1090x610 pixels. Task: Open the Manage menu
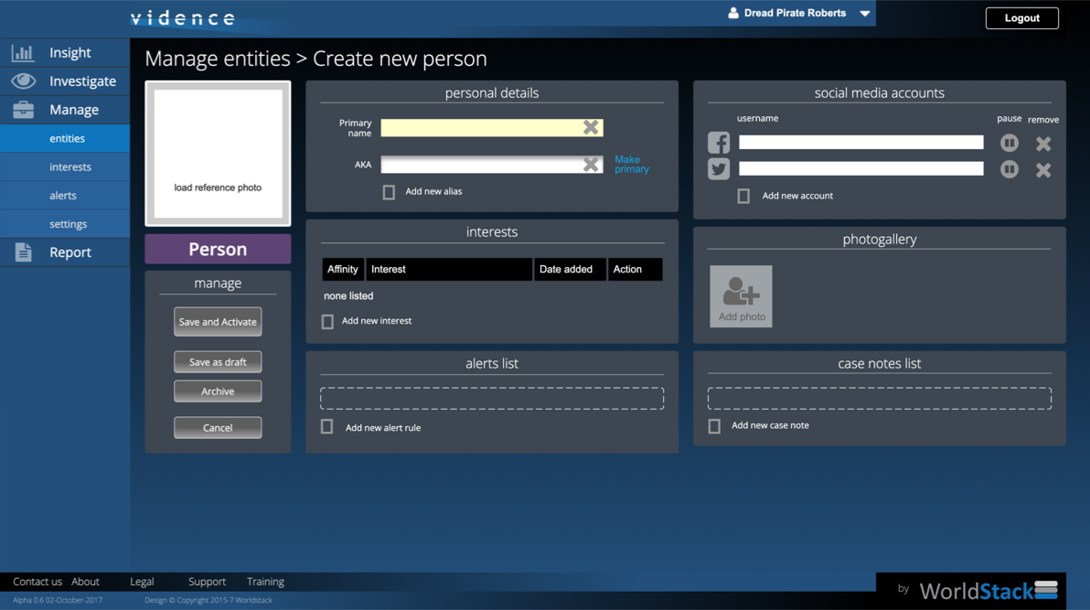point(65,109)
